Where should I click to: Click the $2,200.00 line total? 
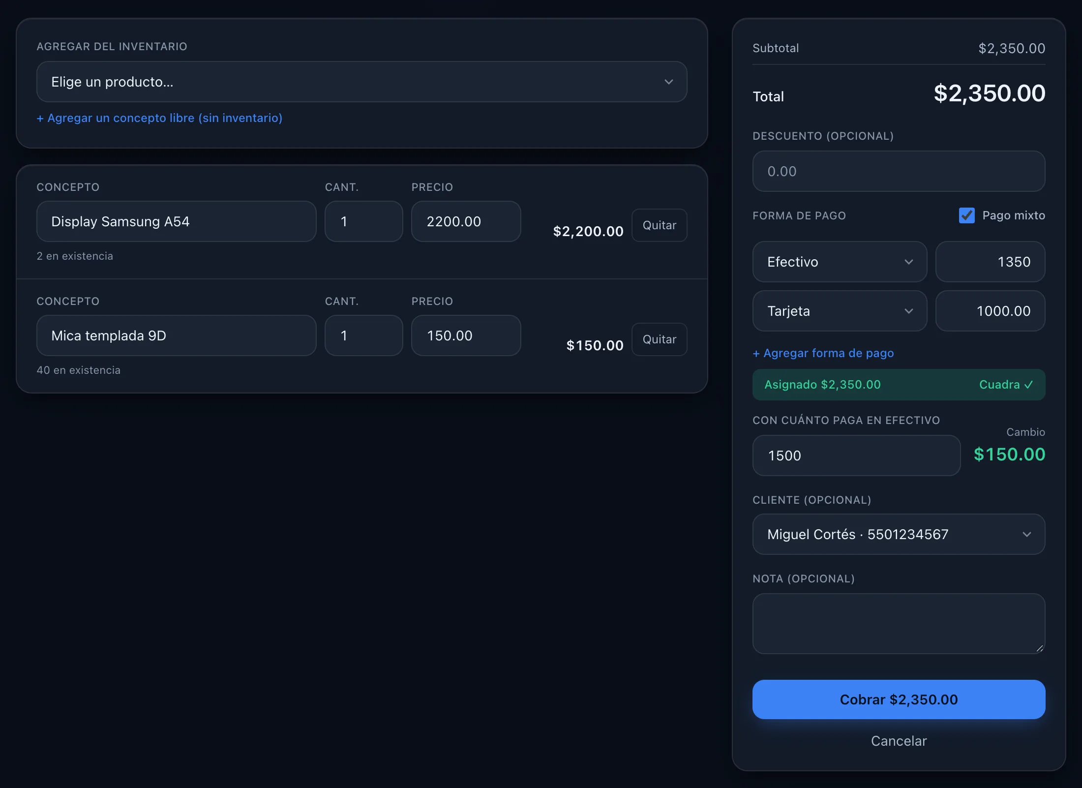[588, 231]
